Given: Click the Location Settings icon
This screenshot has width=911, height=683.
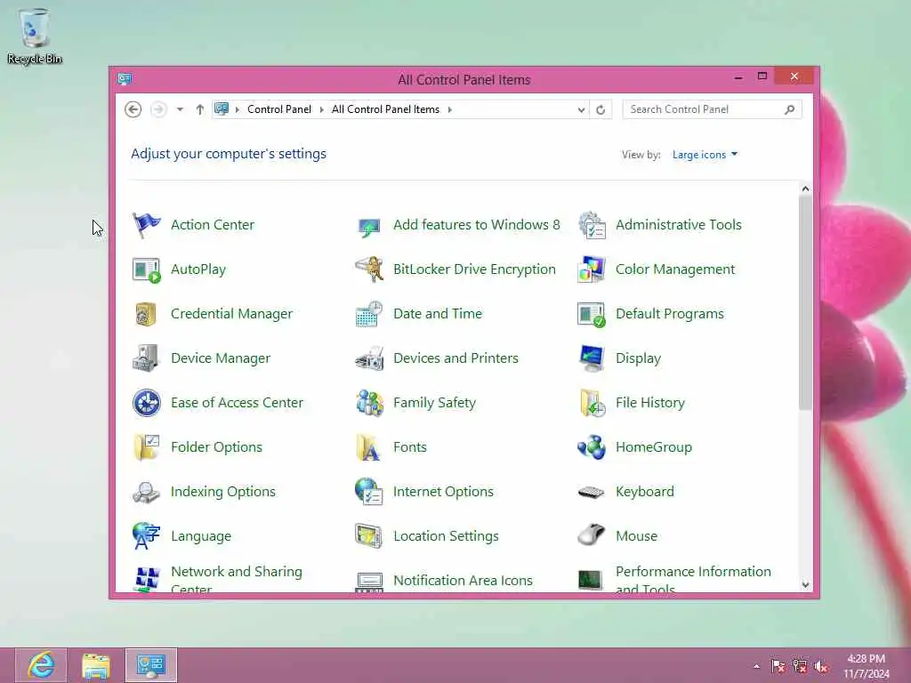Looking at the screenshot, I should point(369,536).
